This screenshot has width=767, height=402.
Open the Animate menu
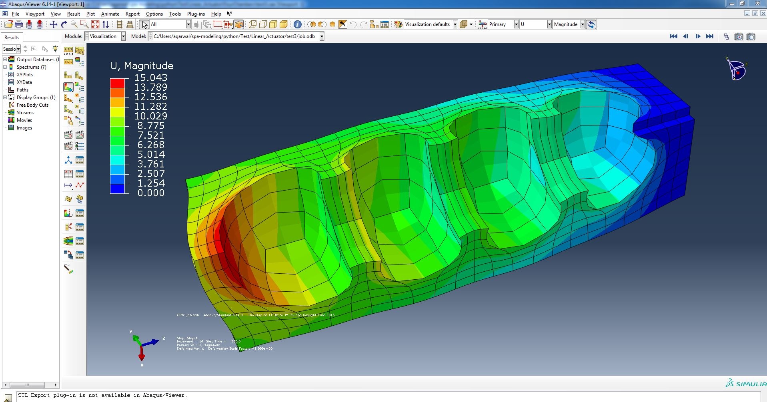tap(110, 14)
